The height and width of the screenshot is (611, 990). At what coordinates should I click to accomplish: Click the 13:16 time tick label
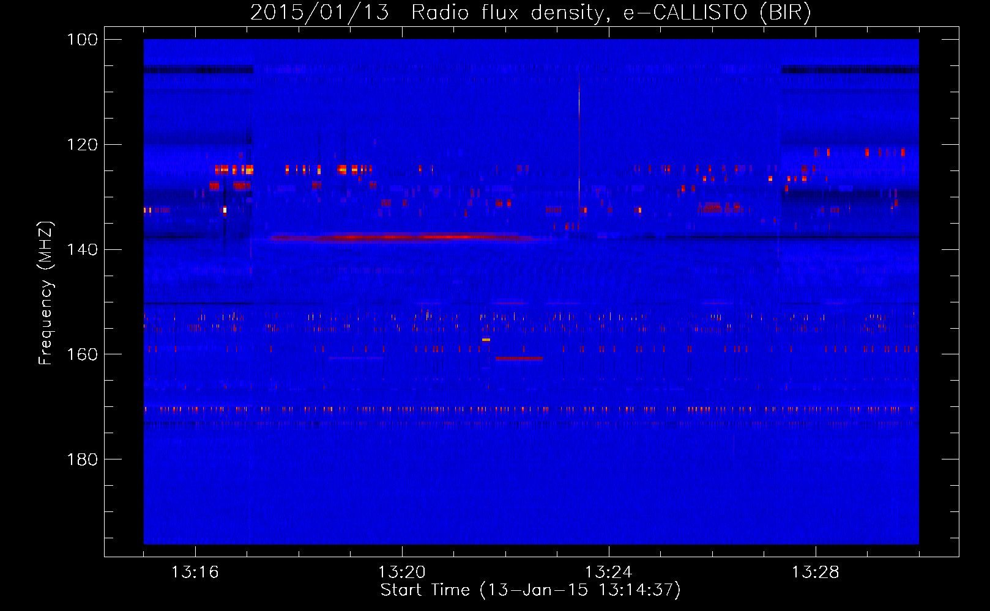click(195, 573)
